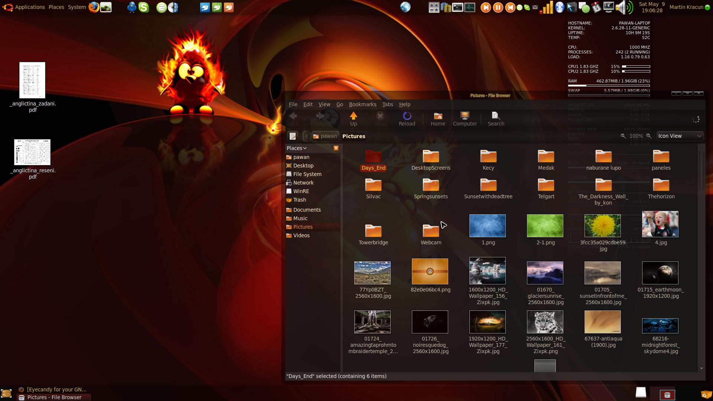Screen dimensions: 713x401
Task: Click the Back navigation arrow
Action: 293,119
